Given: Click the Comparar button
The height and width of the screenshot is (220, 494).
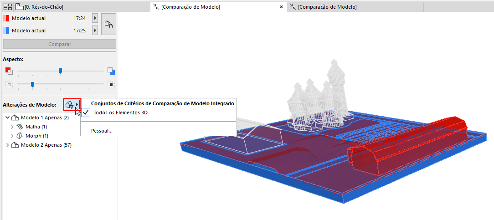Looking at the screenshot, I should coord(60,44).
